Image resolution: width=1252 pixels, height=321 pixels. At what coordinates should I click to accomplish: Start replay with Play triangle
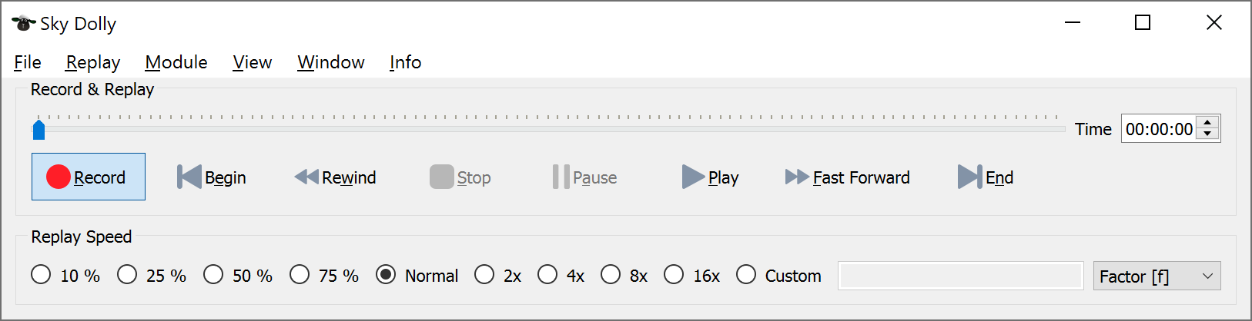[x=692, y=177]
